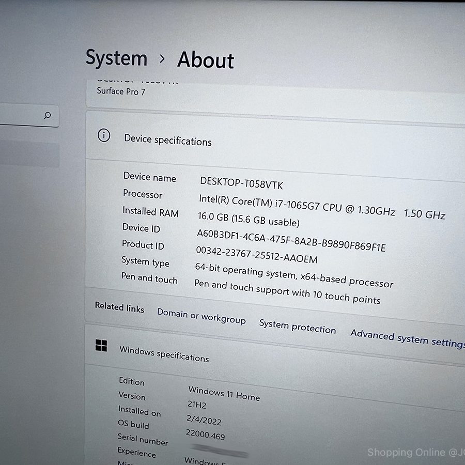465x465 pixels.
Task: Select OS build 22000.469 value
Action: 205,435
